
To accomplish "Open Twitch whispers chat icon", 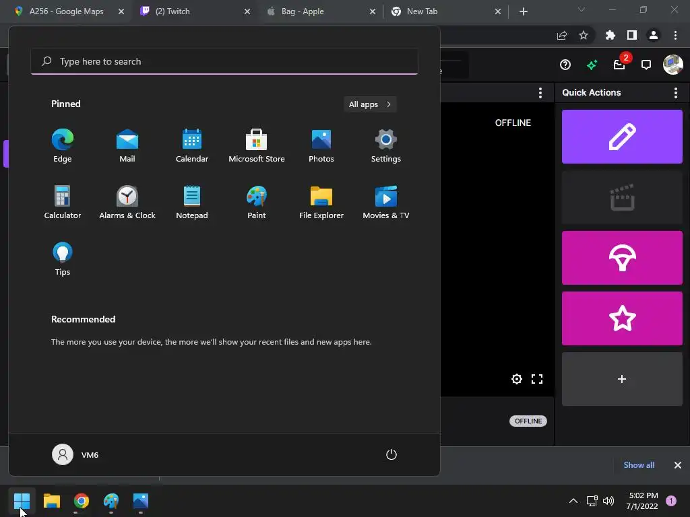I will tap(646, 65).
